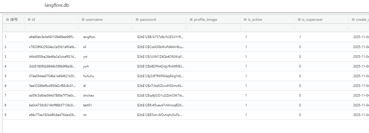
Task: Click the shichao username cell
Action: coord(89,95)
